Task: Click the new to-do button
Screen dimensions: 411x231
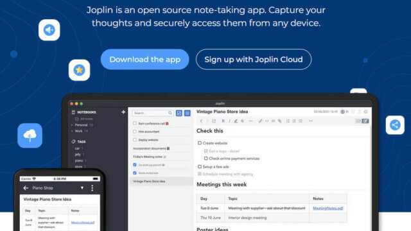Action: click(x=179, y=113)
